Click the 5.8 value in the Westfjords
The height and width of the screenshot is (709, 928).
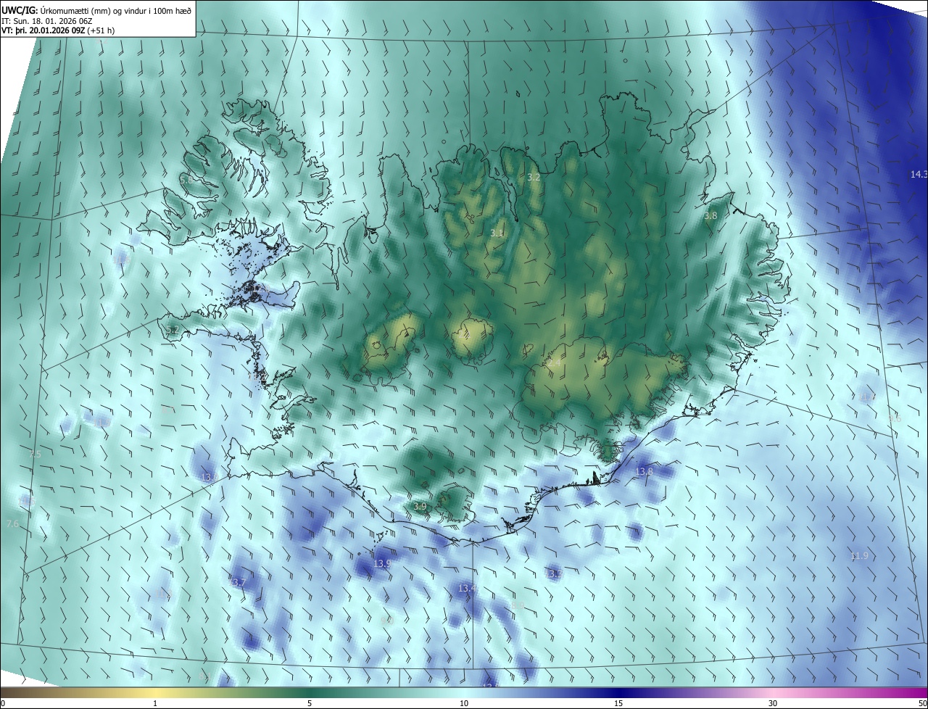[186, 180]
